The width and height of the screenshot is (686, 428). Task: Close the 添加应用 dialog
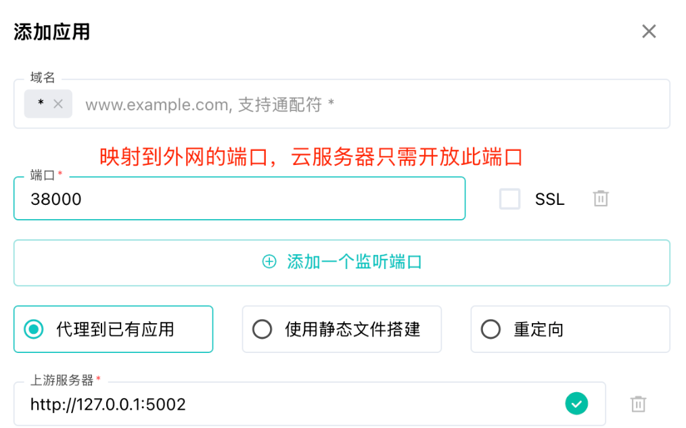pos(649,31)
